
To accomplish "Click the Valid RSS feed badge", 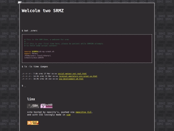I will tap(33, 123).
